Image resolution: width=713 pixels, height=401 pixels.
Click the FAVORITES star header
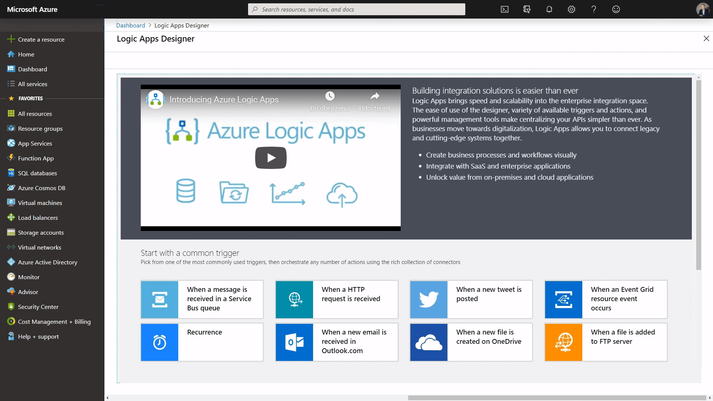tap(26, 98)
